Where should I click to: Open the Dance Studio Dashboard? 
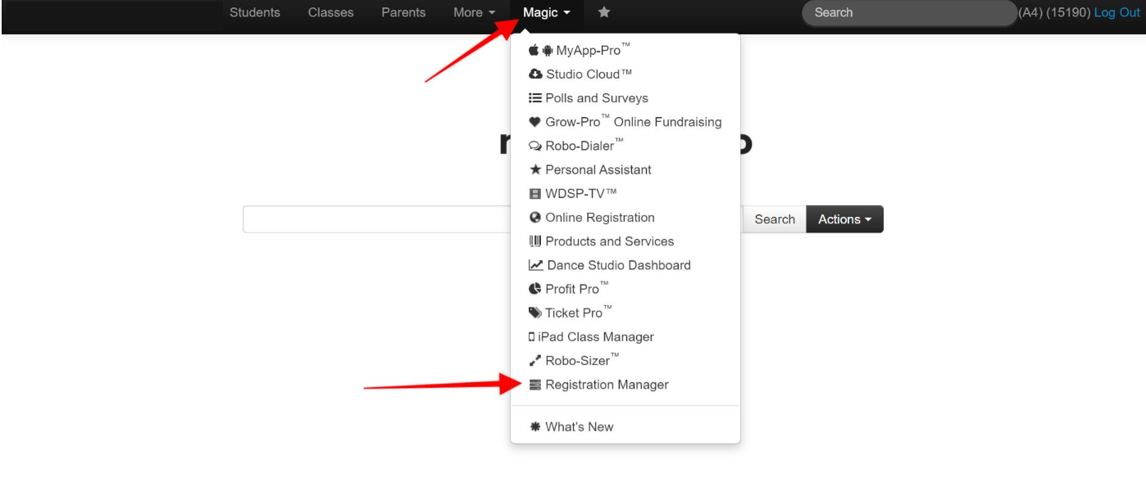(625, 265)
